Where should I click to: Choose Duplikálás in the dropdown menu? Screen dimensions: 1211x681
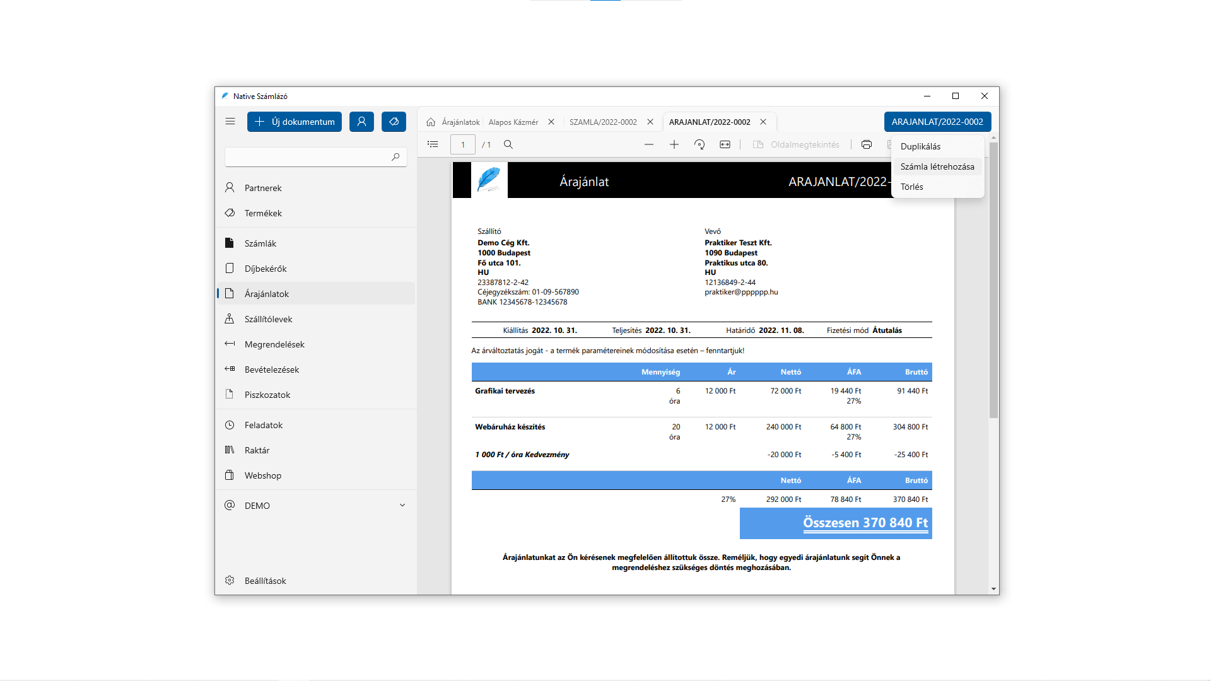click(x=920, y=146)
